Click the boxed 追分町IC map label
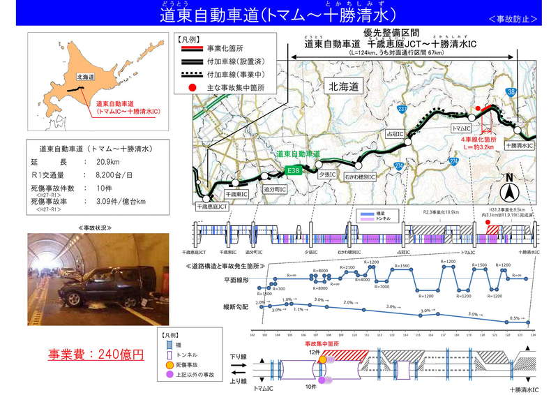Screen dimensions: 558x395 click(275, 190)
